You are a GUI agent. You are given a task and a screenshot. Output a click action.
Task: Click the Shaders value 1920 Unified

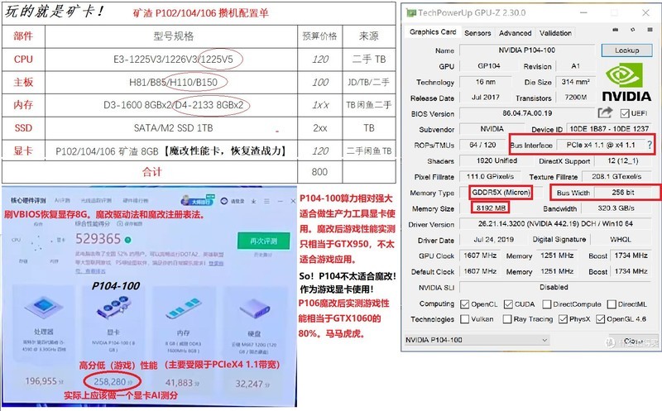tap(496, 160)
